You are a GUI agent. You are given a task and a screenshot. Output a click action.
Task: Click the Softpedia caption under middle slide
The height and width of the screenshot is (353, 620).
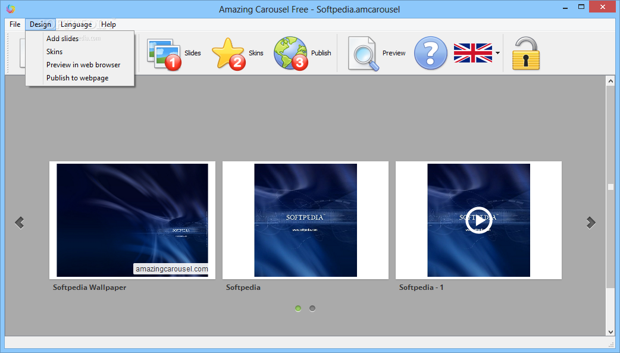tap(243, 288)
